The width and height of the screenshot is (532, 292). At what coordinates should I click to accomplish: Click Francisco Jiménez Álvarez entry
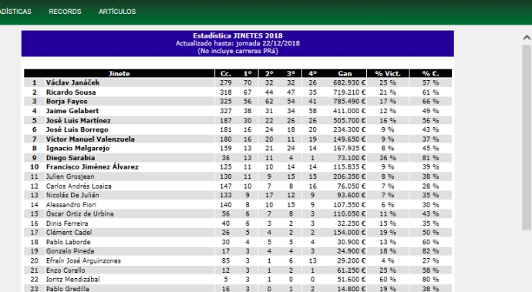93,167
